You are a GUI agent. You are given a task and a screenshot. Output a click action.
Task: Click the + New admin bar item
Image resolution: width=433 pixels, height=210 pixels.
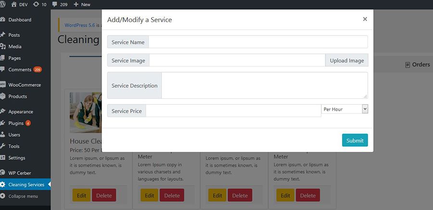coord(82,4)
